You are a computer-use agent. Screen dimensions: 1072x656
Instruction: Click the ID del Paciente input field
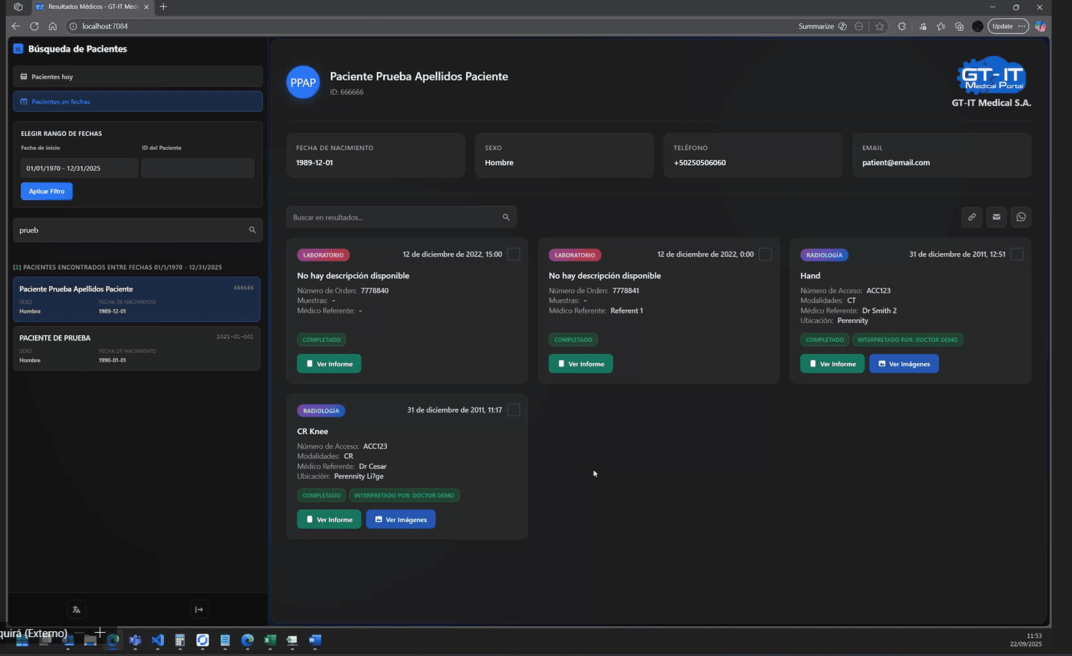coord(198,168)
